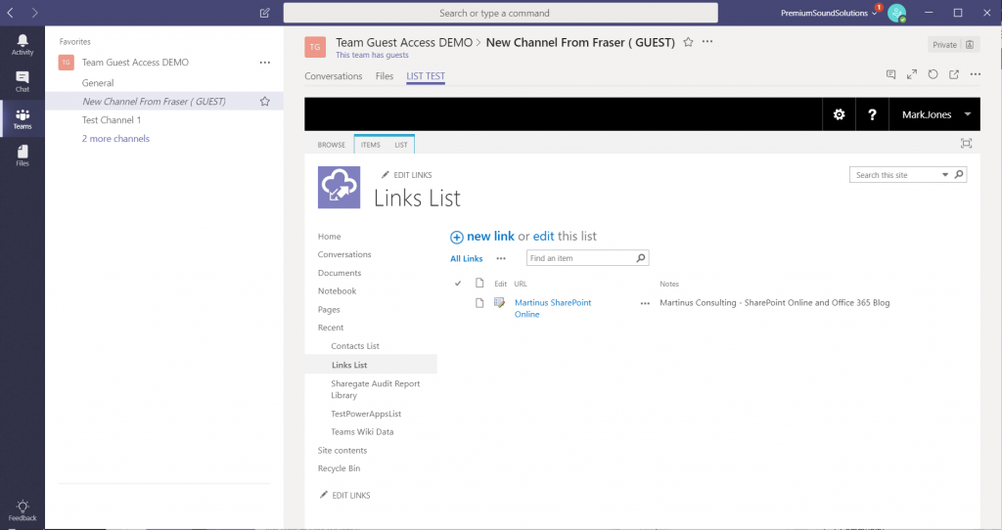This screenshot has width=1002, height=530.
Task: Open Documents in site navigation
Action: [x=340, y=273]
